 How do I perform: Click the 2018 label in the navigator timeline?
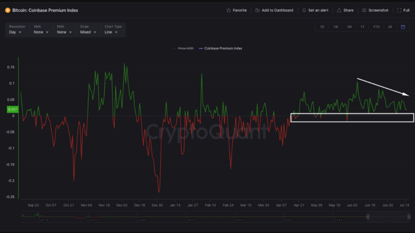44,220
